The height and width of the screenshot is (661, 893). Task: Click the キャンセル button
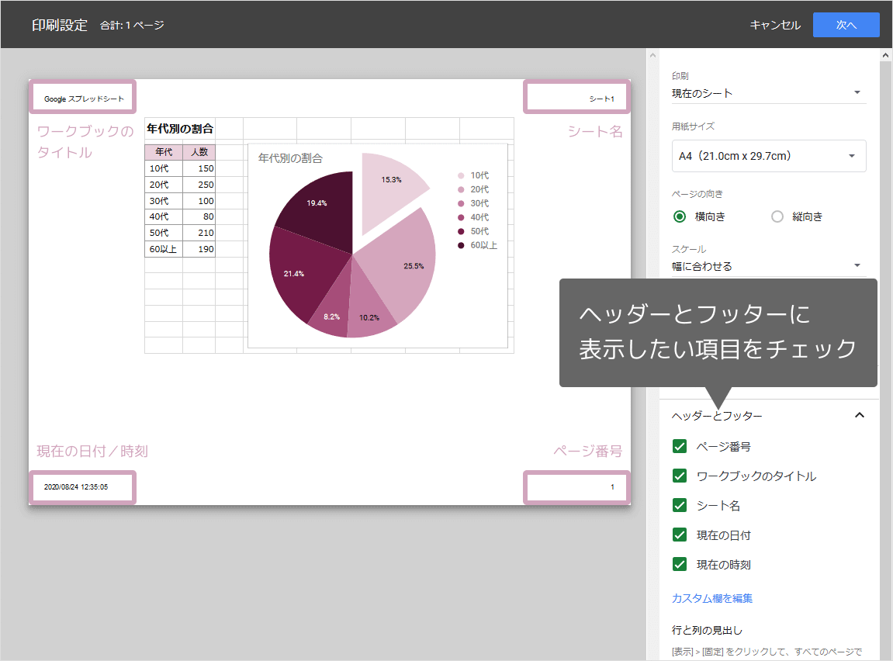pyautogui.click(x=774, y=25)
